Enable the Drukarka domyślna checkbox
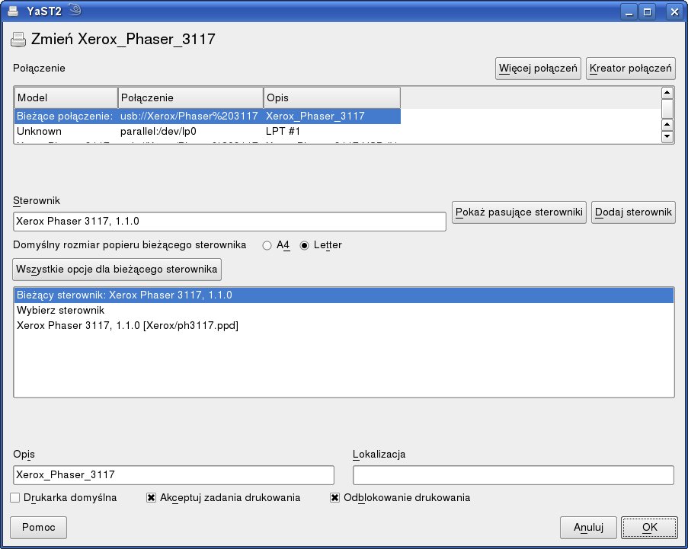This screenshot has width=688, height=549. 15,498
